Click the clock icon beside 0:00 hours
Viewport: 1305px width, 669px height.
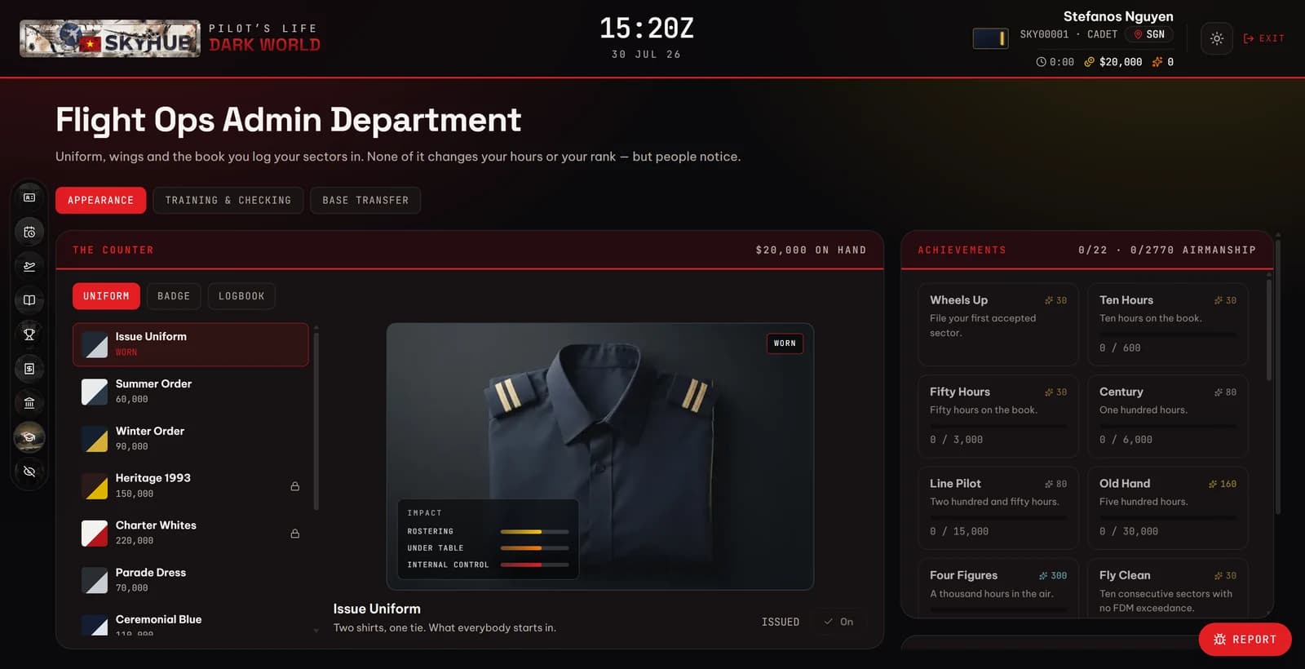(1041, 62)
